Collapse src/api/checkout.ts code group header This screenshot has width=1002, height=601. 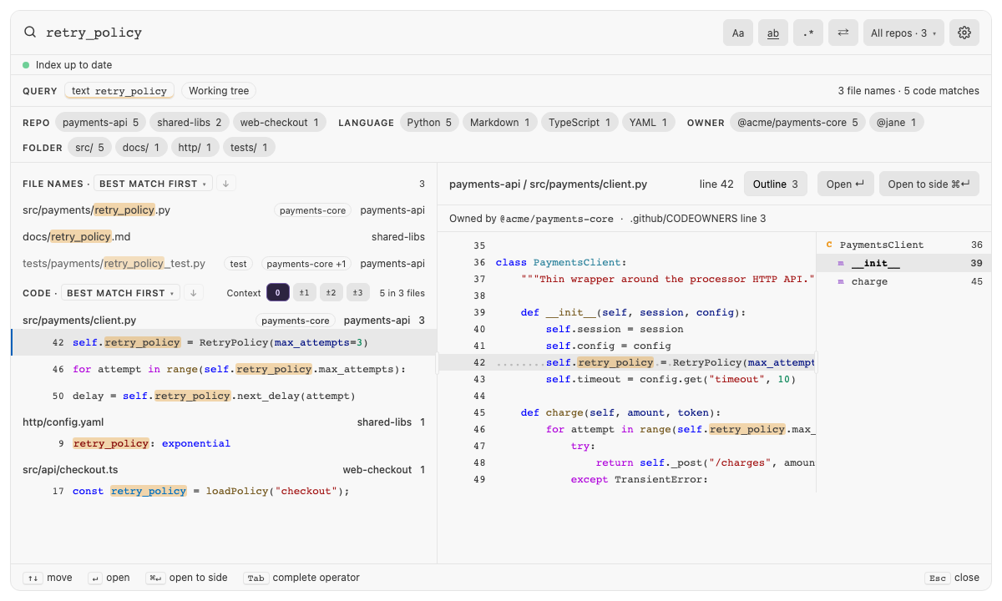coord(224,470)
